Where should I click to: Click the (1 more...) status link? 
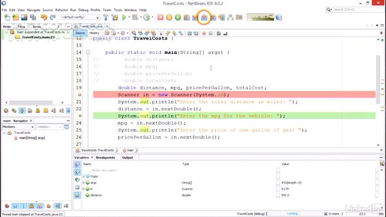click(335, 214)
